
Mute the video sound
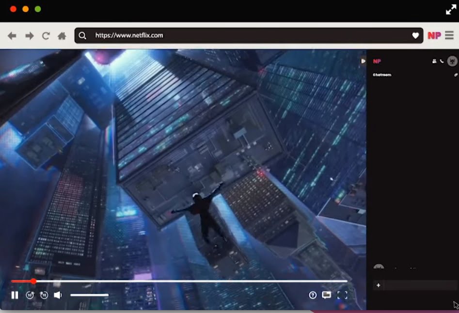coord(58,295)
